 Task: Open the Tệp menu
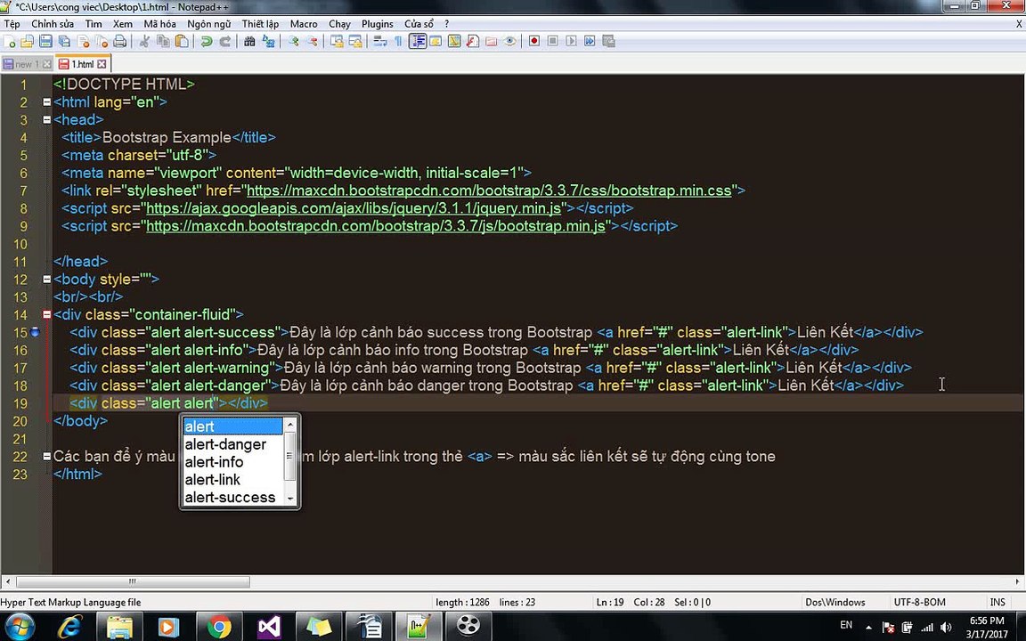tap(12, 23)
